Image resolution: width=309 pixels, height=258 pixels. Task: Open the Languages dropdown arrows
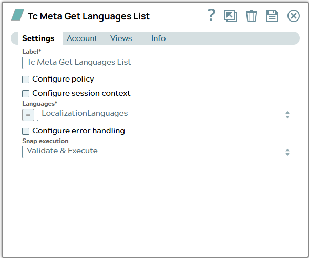click(x=287, y=115)
